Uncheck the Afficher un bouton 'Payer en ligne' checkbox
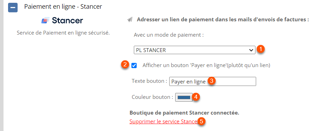The width and height of the screenshot is (315, 131). point(134,66)
